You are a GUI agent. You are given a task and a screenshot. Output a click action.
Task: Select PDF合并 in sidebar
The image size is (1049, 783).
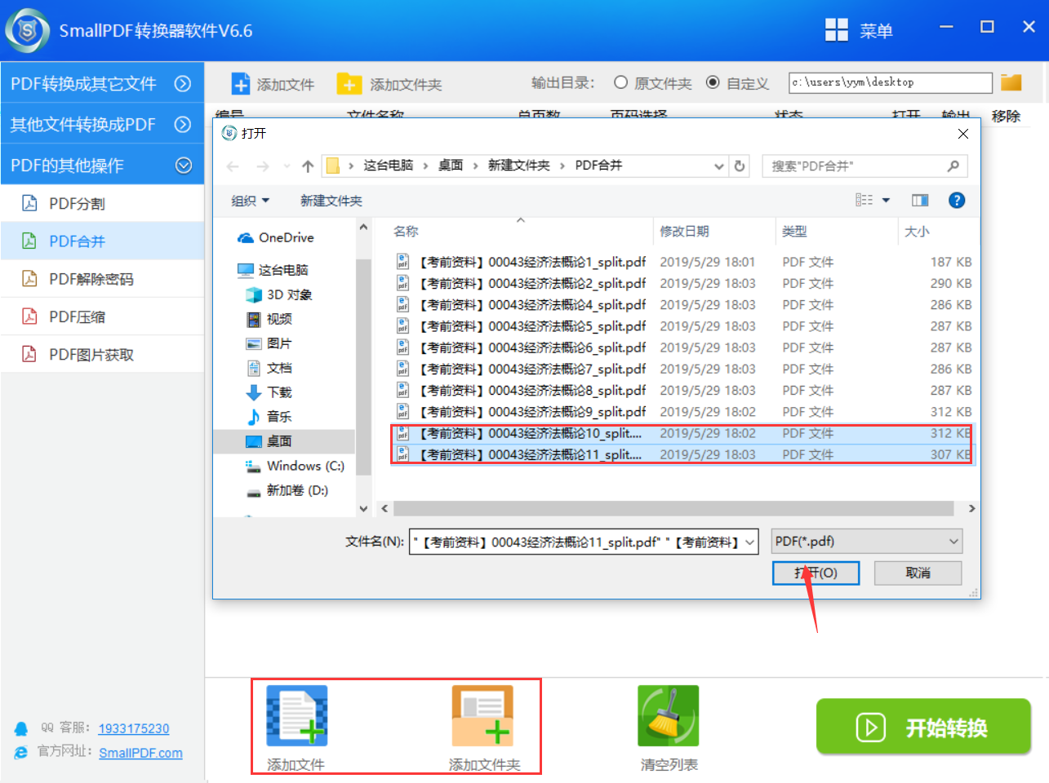tap(102, 241)
